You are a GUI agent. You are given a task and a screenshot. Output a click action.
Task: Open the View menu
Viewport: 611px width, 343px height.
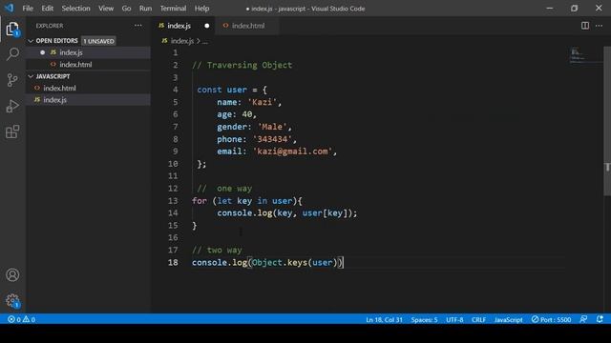click(106, 9)
